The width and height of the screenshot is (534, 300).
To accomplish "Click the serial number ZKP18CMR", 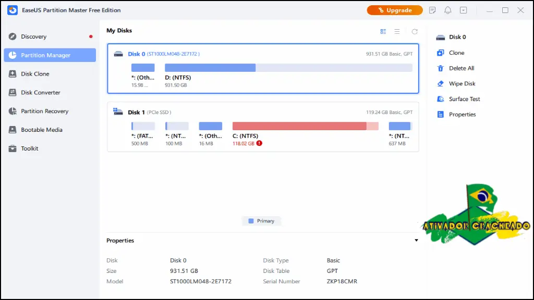I will 342,282.
